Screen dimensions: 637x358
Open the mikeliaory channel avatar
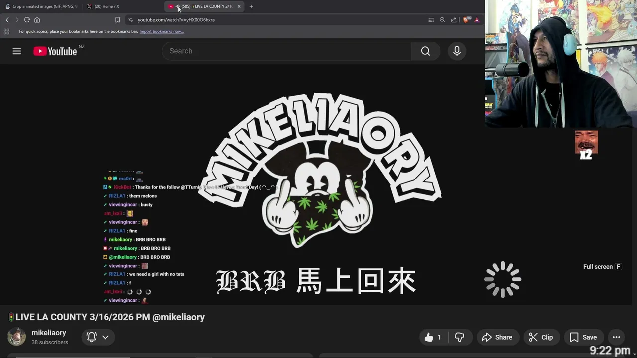click(16, 337)
